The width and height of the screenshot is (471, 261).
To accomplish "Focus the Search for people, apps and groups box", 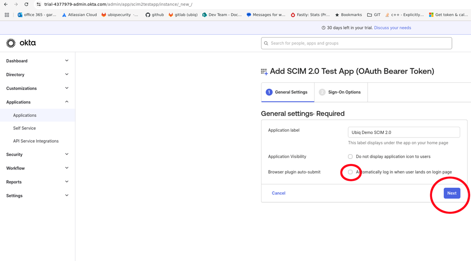I will [356, 43].
